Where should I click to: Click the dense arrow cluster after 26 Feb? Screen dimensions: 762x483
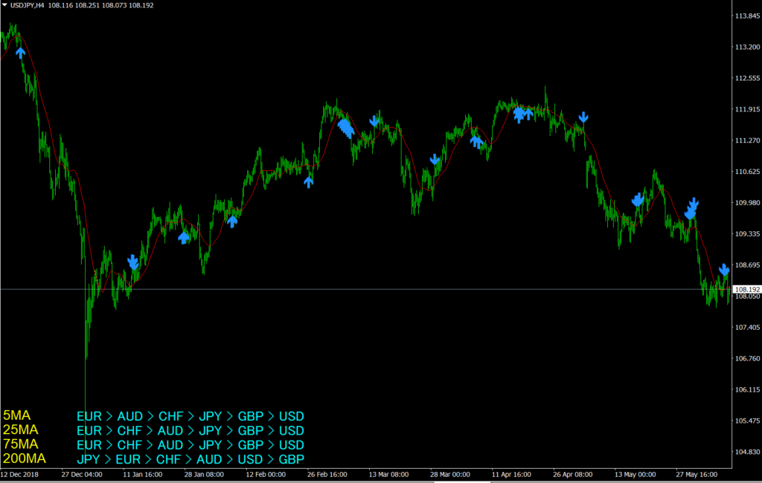pyautogui.click(x=346, y=129)
